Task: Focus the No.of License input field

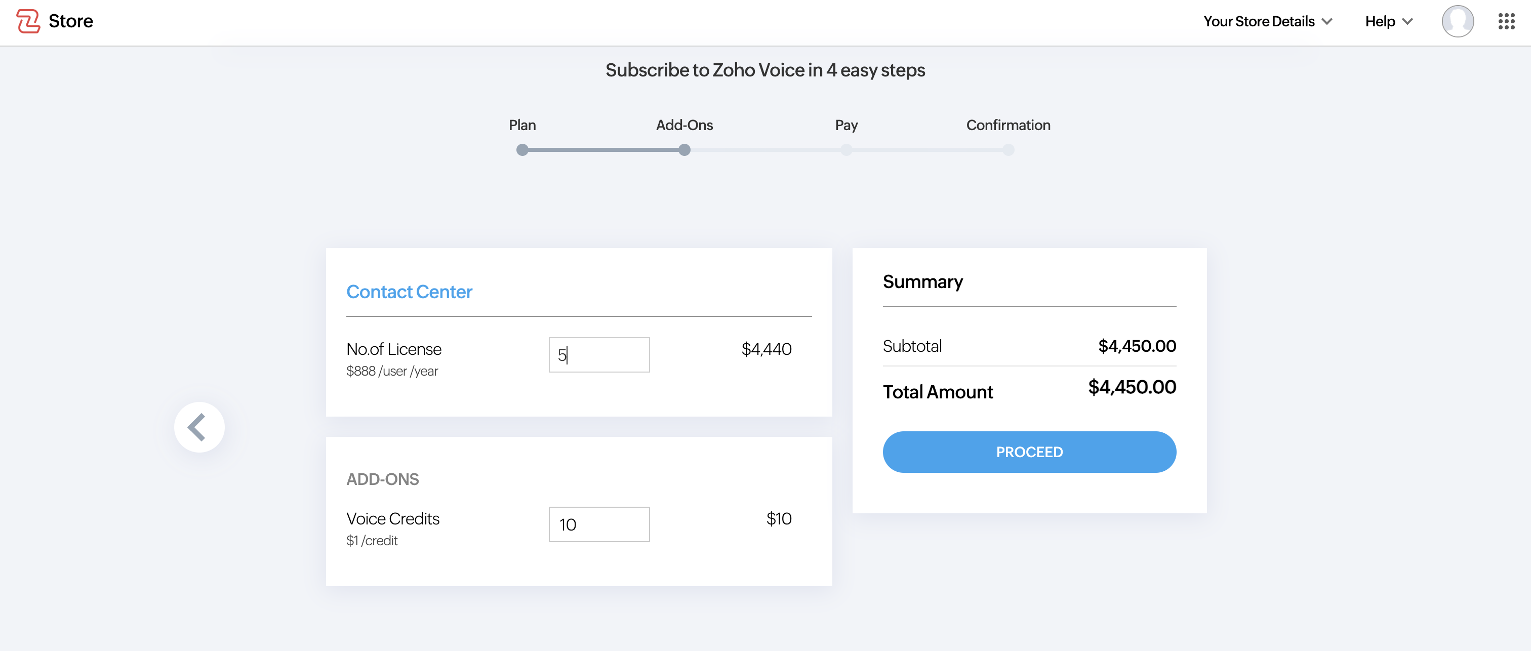Action: coord(599,355)
